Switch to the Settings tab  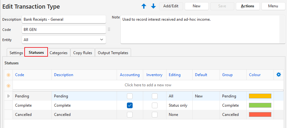[16, 53]
